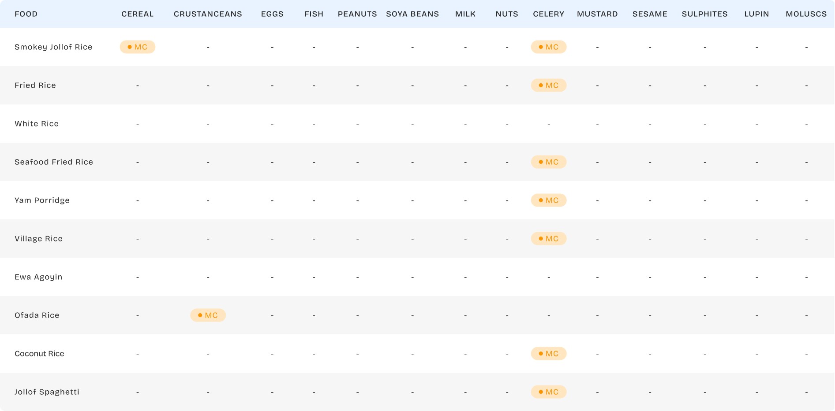Click the MOLUSCS column header
Image resolution: width=835 pixels, height=411 pixels.
806,14
